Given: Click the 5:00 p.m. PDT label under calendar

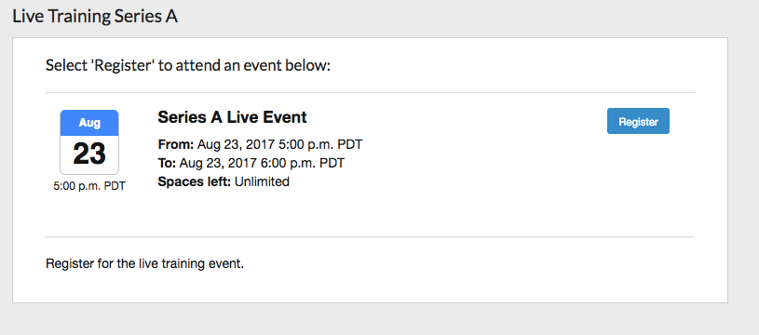Looking at the screenshot, I should 89,186.
